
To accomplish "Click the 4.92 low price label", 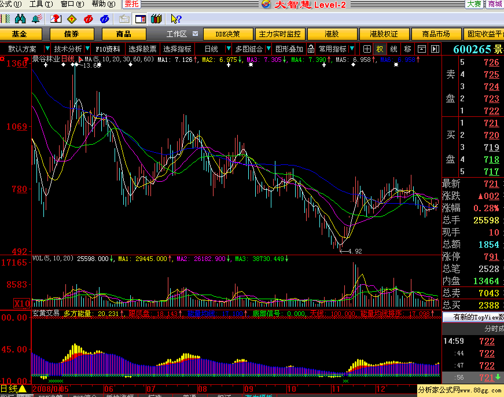I will [355, 251].
